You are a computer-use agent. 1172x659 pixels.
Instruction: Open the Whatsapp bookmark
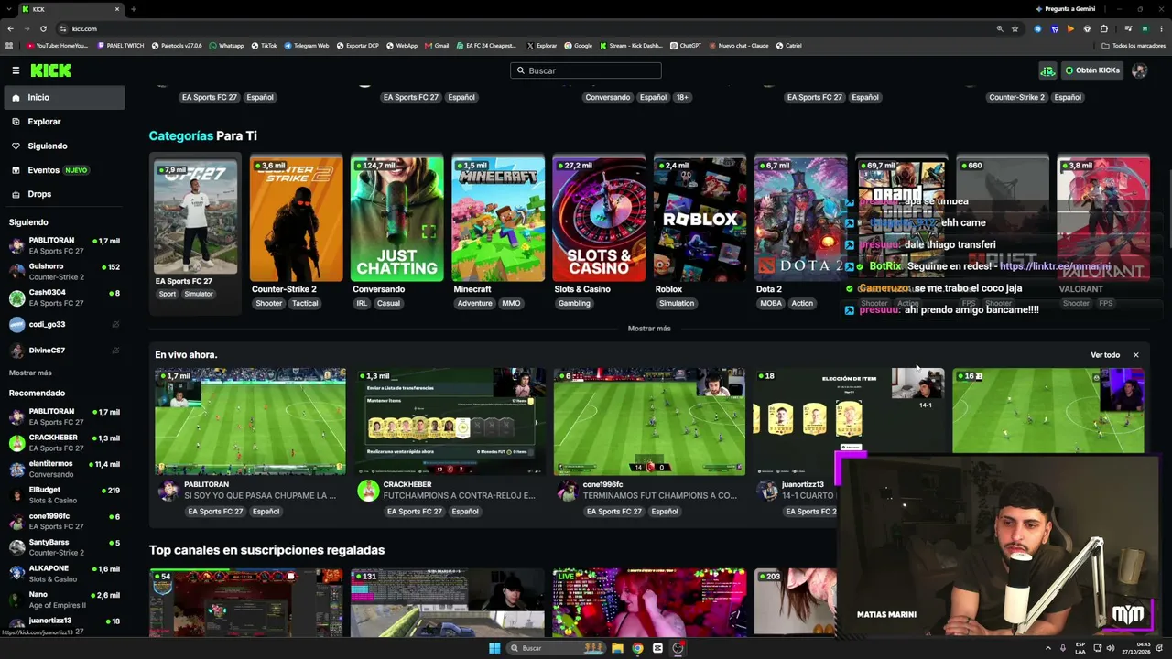(x=226, y=46)
